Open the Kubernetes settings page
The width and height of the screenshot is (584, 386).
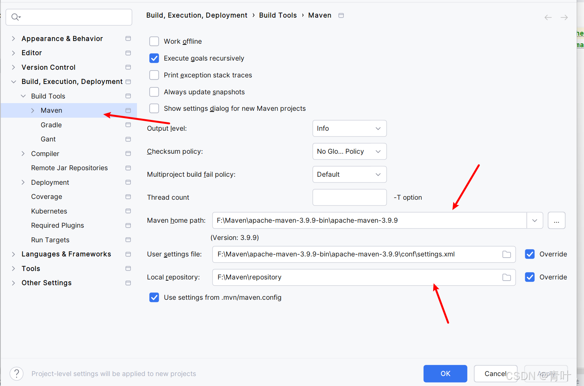pos(49,211)
